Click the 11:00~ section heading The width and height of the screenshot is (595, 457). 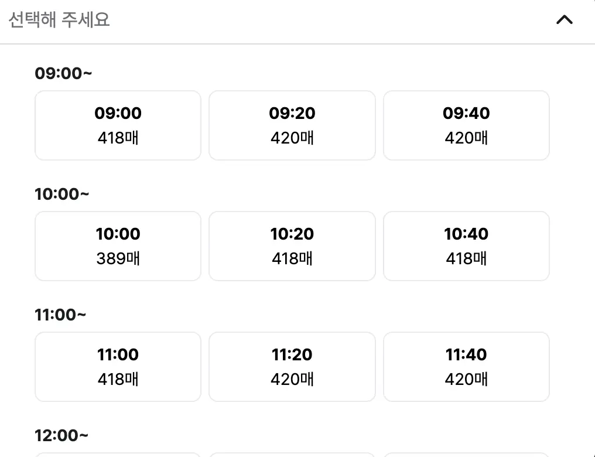tap(60, 315)
